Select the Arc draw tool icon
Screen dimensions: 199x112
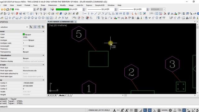pyautogui.click(x=13, y=18)
